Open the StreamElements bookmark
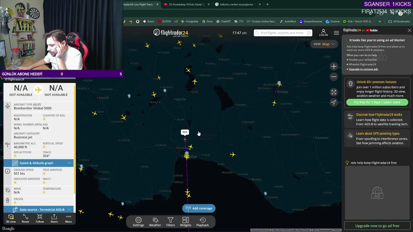Screen dimensions: 413x232 click(310, 22)
